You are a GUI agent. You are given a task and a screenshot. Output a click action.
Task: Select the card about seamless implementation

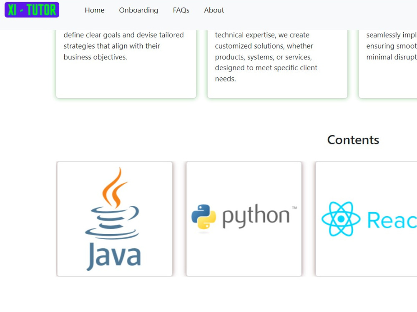pos(388,64)
